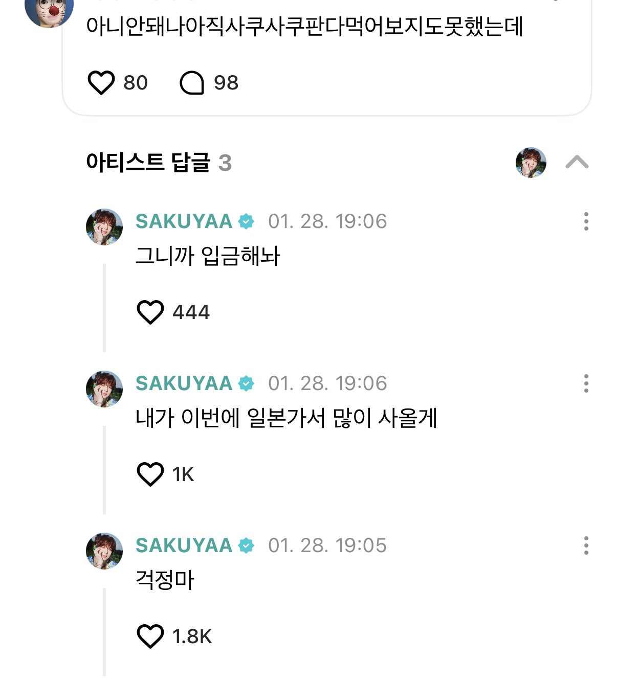The height and width of the screenshot is (683, 617).
Task: Open more options for "내가 이번에 일본가서 많이 사올게" reply
Action: point(586,383)
